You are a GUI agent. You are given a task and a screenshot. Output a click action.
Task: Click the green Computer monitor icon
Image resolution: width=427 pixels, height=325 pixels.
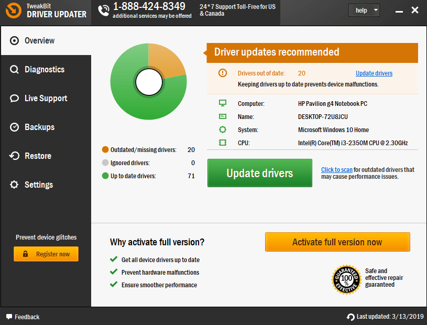coord(223,103)
